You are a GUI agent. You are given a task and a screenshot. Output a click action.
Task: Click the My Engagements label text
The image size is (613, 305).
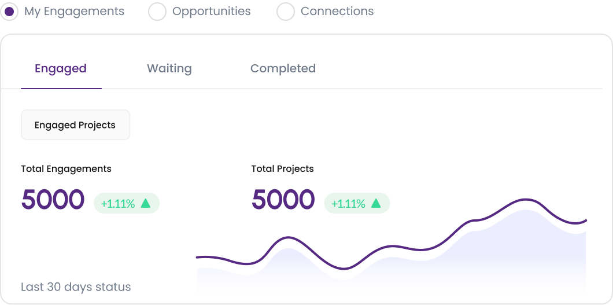tap(75, 12)
